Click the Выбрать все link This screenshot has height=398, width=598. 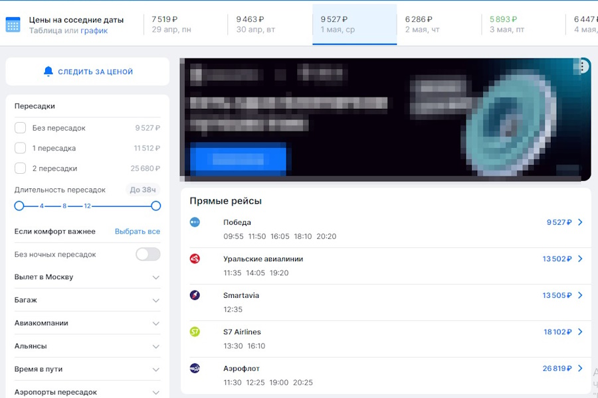[x=137, y=232]
